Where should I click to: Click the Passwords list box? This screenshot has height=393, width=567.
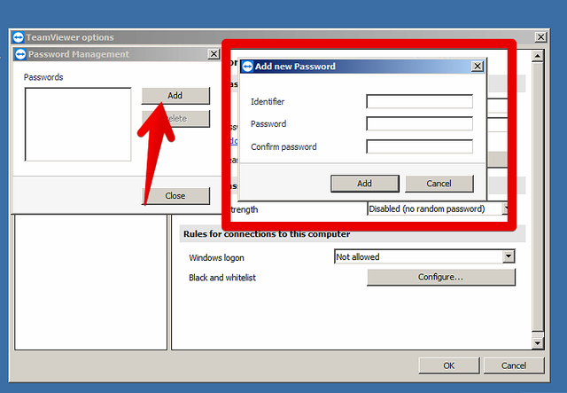78,124
